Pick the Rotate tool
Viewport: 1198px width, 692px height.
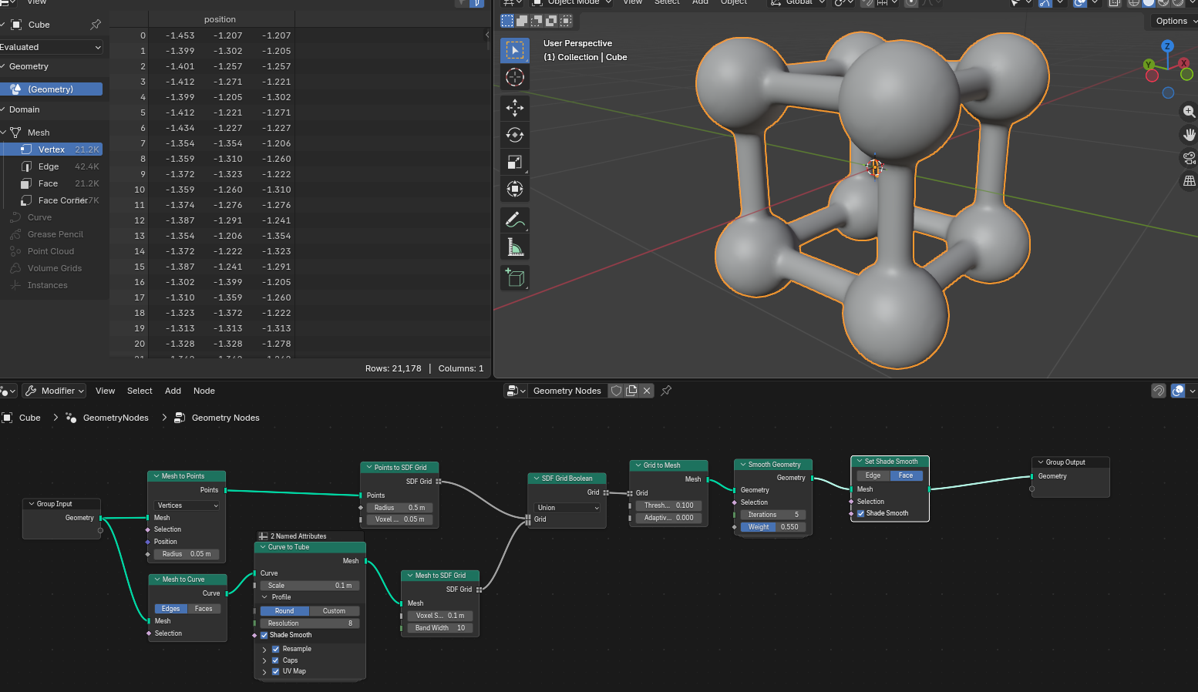[515, 135]
